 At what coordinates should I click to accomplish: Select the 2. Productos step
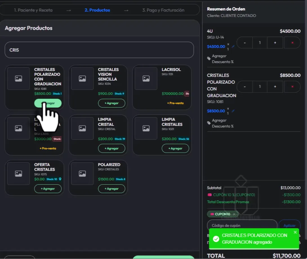click(x=97, y=10)
